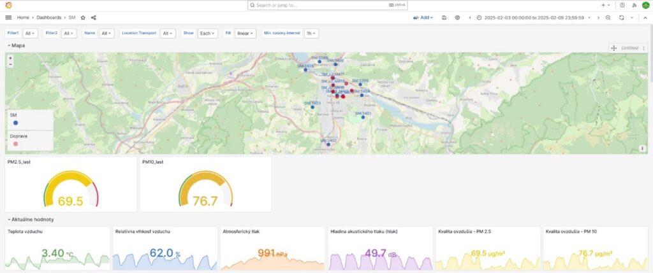This screenshot has height=273, width=653.
Task: Open the refresh interval dropdown arrow
Action: click(632, 17)
